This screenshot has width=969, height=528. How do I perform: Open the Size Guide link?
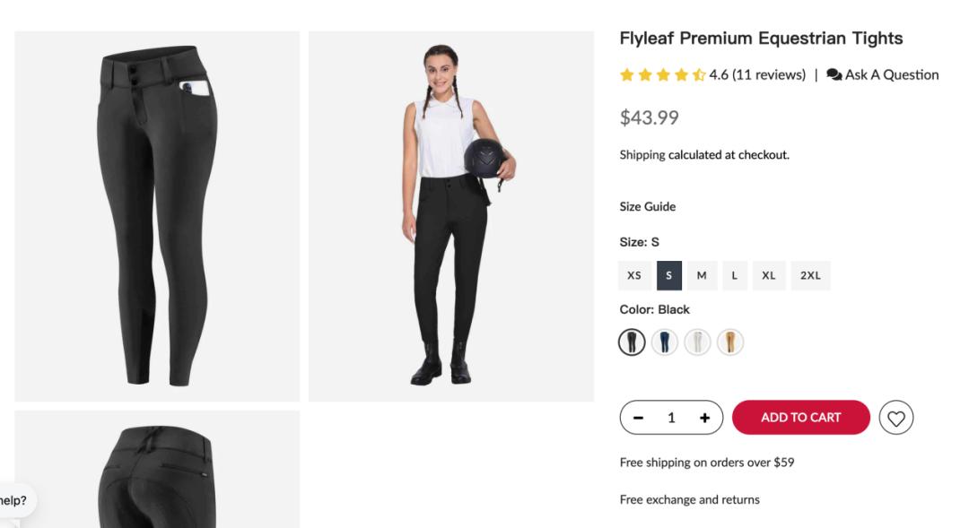pyautogui.click(x=647, y=206)
